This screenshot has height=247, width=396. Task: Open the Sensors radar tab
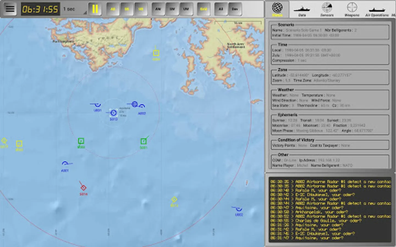pyautogui.click(x=327, y=9)
